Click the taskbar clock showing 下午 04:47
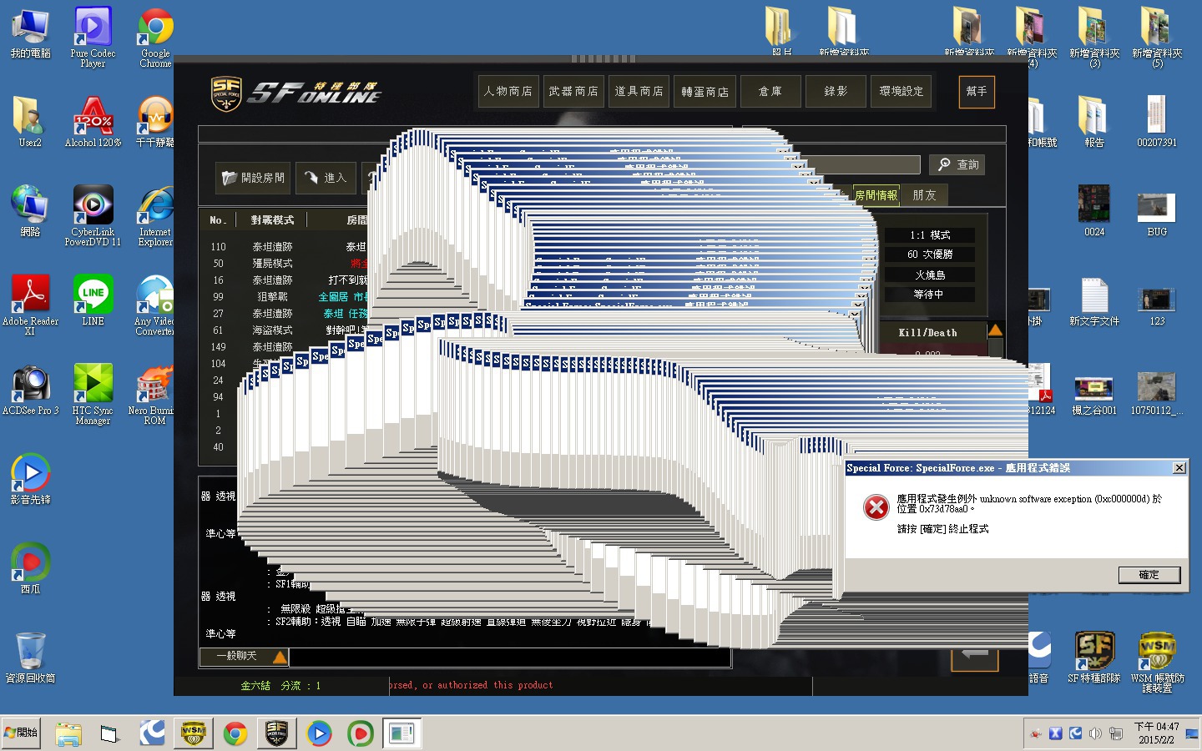The height and width of the screenshot is (751, 1202). [1156, 733]
